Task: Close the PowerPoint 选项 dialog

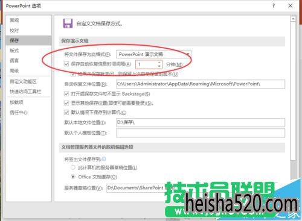Action: click(291, 6)
